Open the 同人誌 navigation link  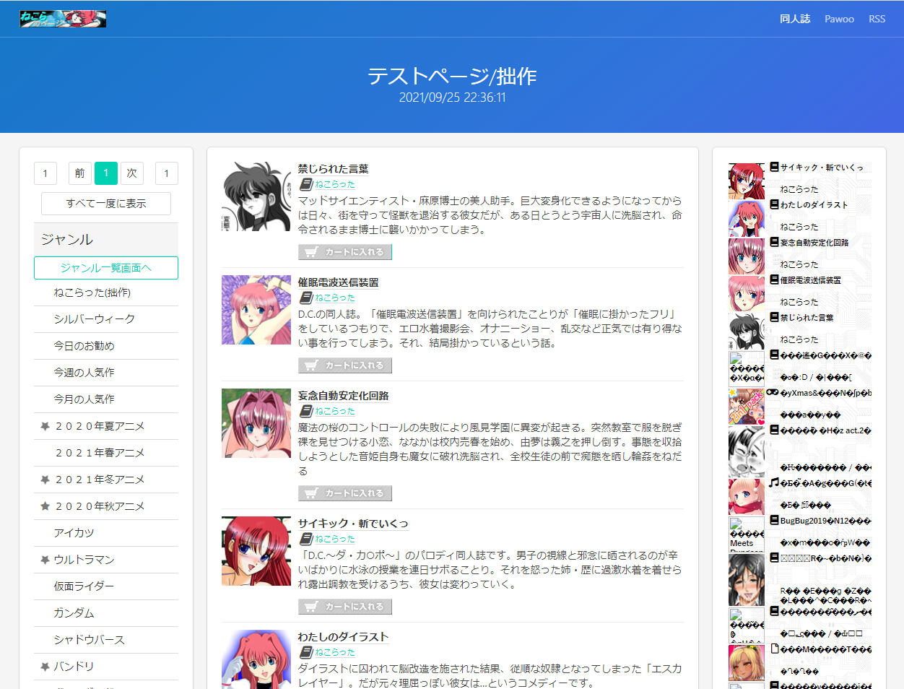click(795, 19)
